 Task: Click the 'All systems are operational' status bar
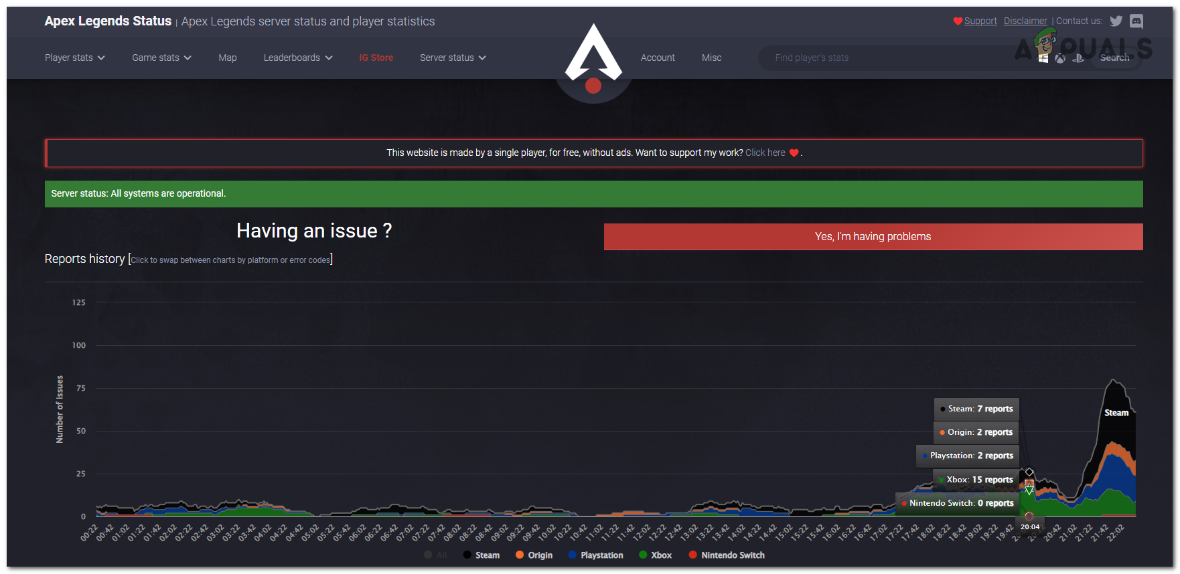pyautogui.click(x=594, y=194)
